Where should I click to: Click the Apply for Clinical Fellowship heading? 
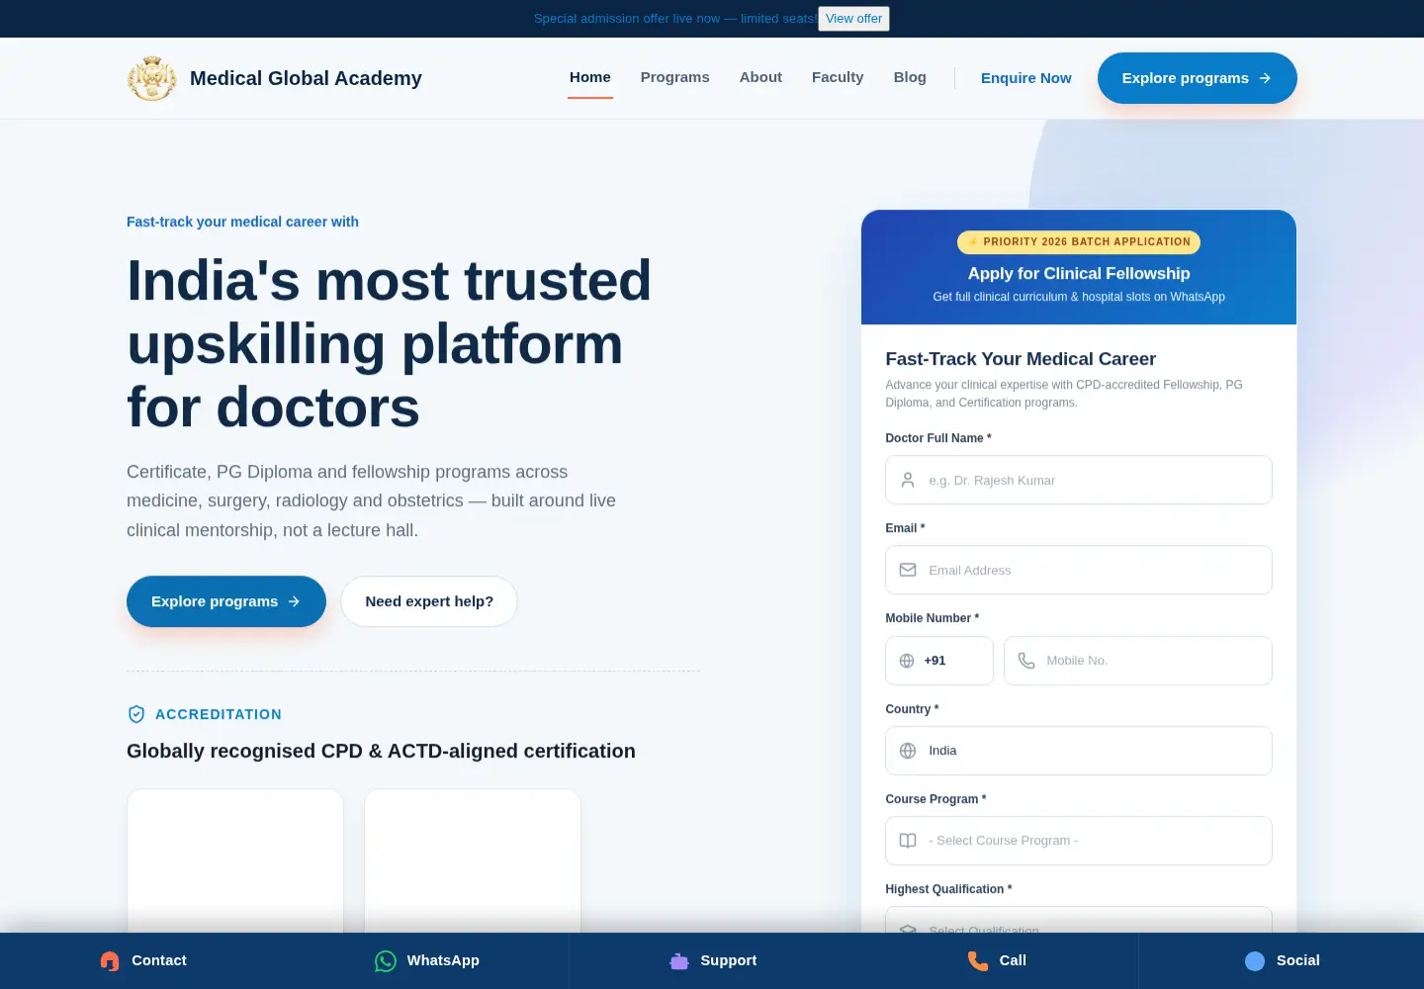[1079, 274]
